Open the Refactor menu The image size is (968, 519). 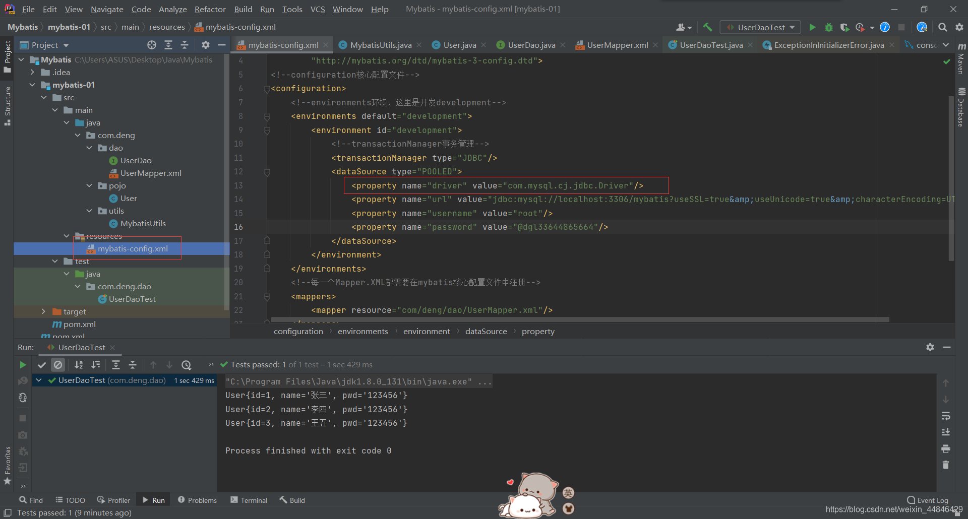click(x=210, y=9)
